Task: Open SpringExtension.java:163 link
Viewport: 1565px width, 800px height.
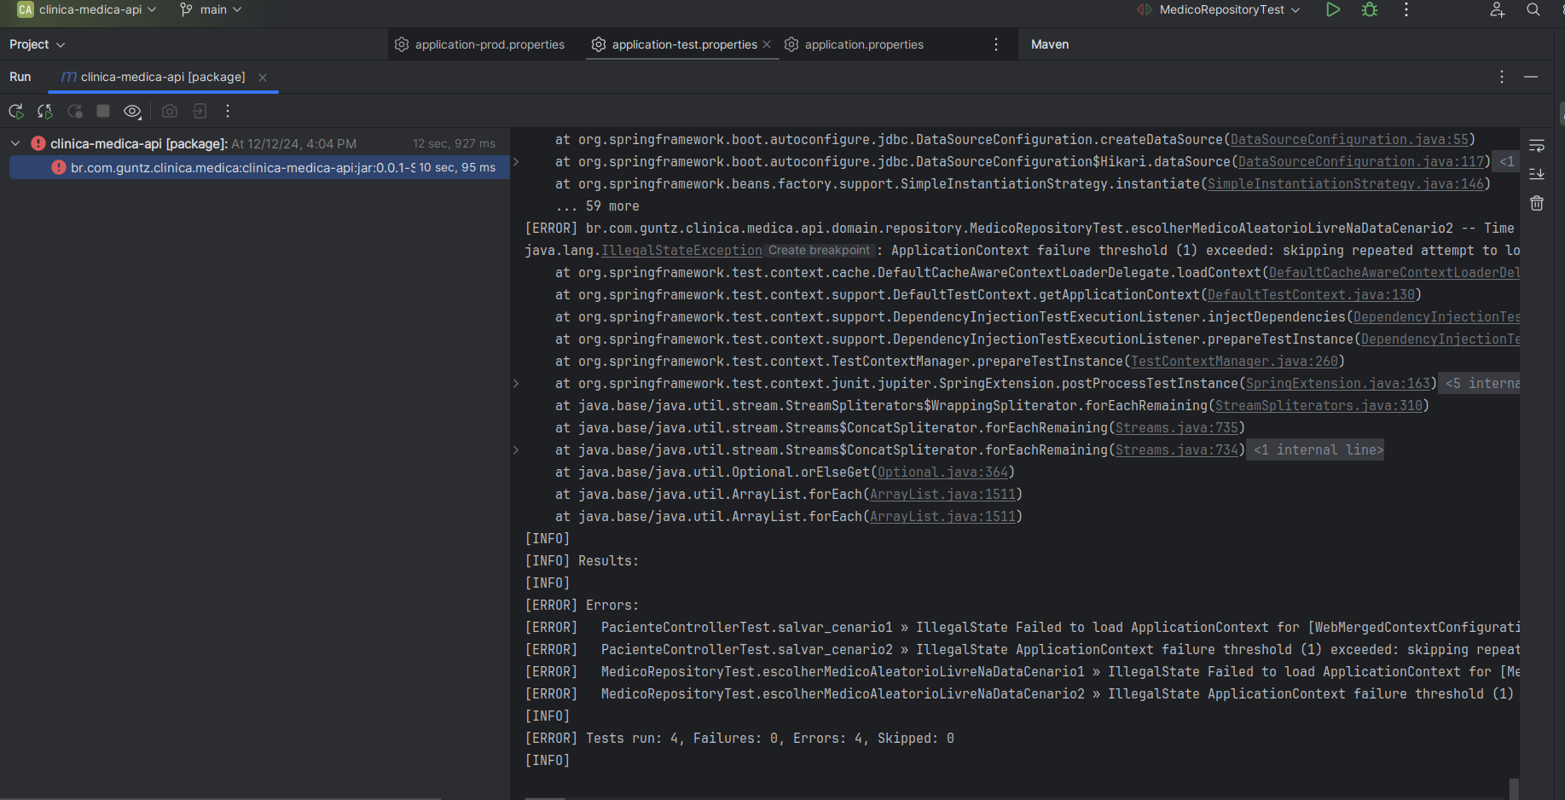Action: [1338, 383]
